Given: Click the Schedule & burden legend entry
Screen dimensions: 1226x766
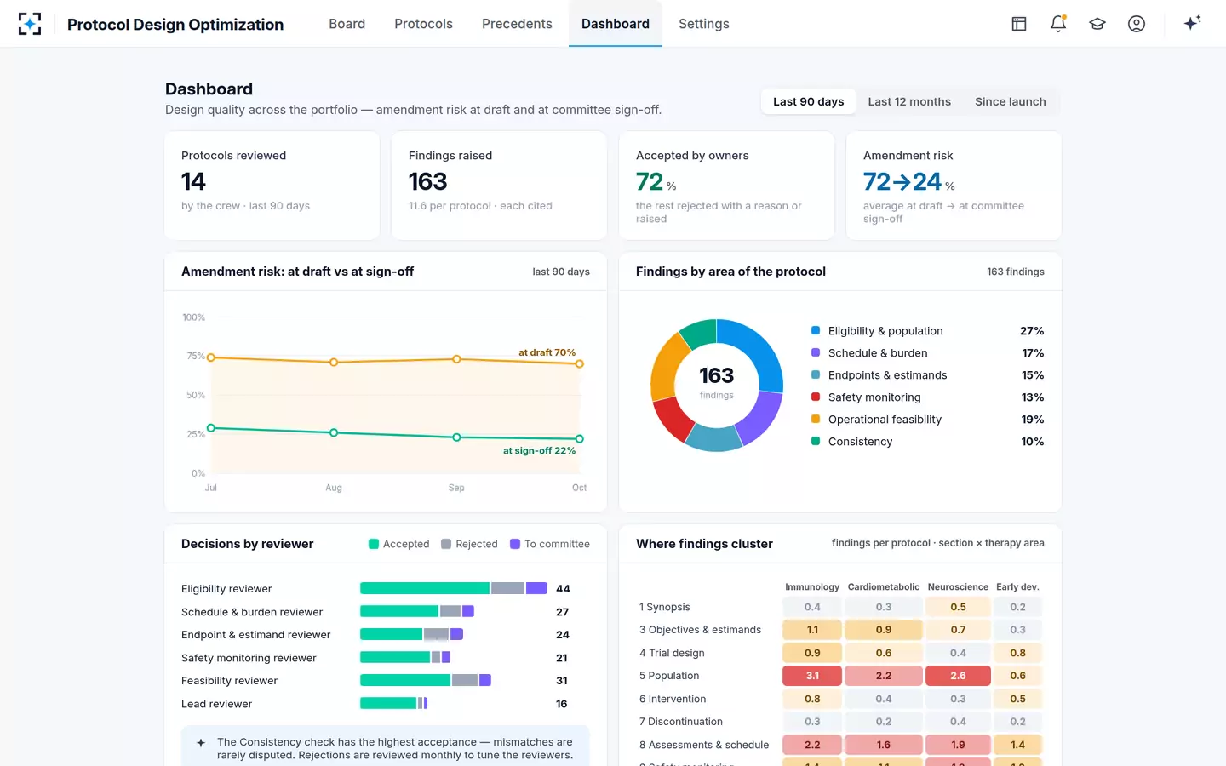Looking at the screenshot, I should [927, 352].
